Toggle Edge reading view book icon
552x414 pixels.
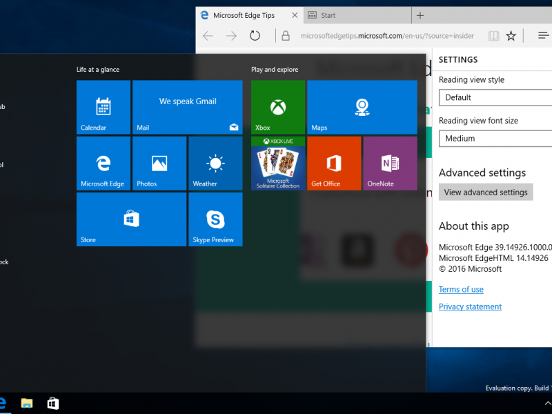(493, 36)
